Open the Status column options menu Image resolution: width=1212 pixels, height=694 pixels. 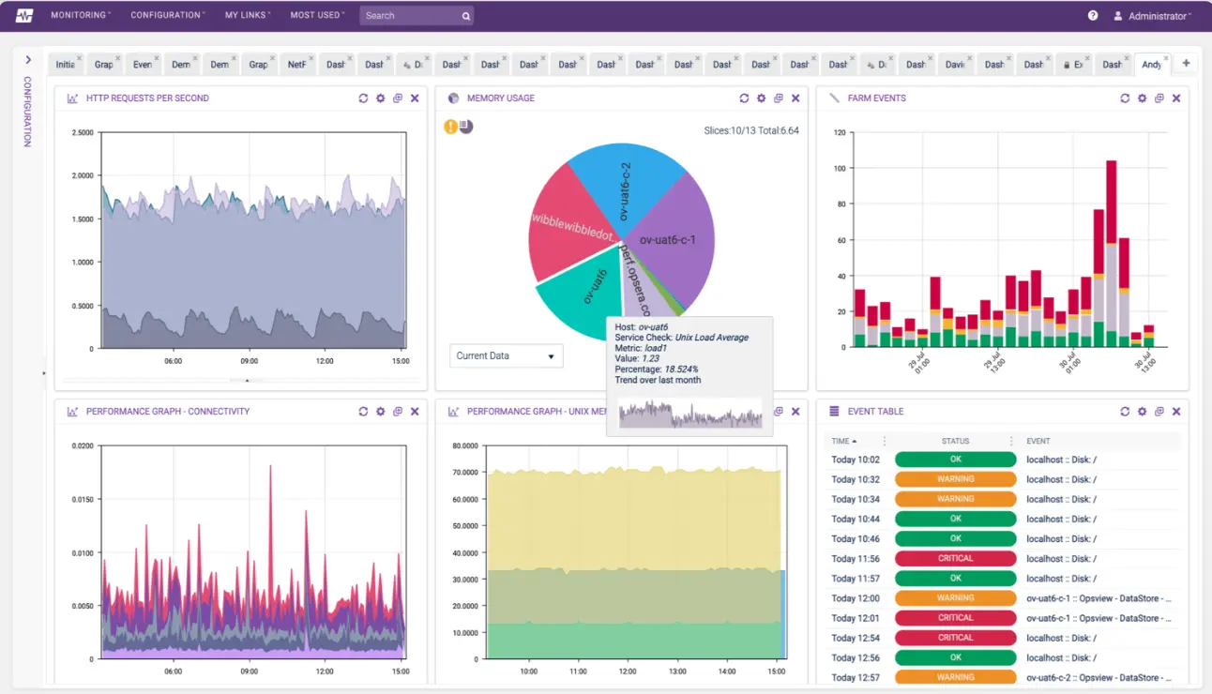pyautogui.click(x=1011, y=441)
